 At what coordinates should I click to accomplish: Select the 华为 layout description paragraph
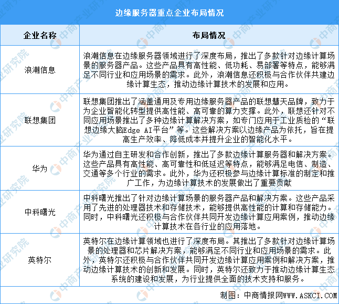point(209,169)
